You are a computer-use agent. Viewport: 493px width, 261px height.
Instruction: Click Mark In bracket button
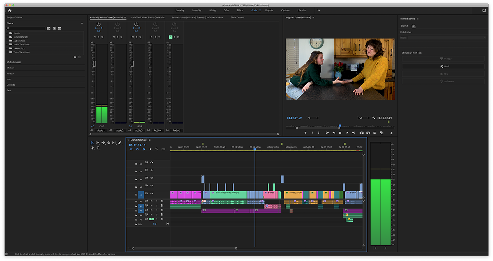[x=313, y=133]
